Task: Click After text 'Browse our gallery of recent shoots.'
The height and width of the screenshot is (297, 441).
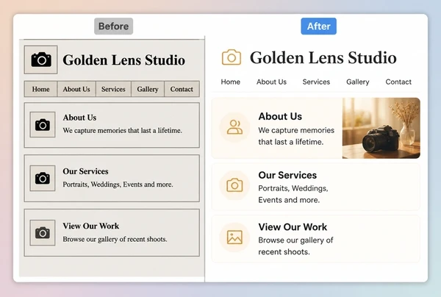Action: pos(295,246)
